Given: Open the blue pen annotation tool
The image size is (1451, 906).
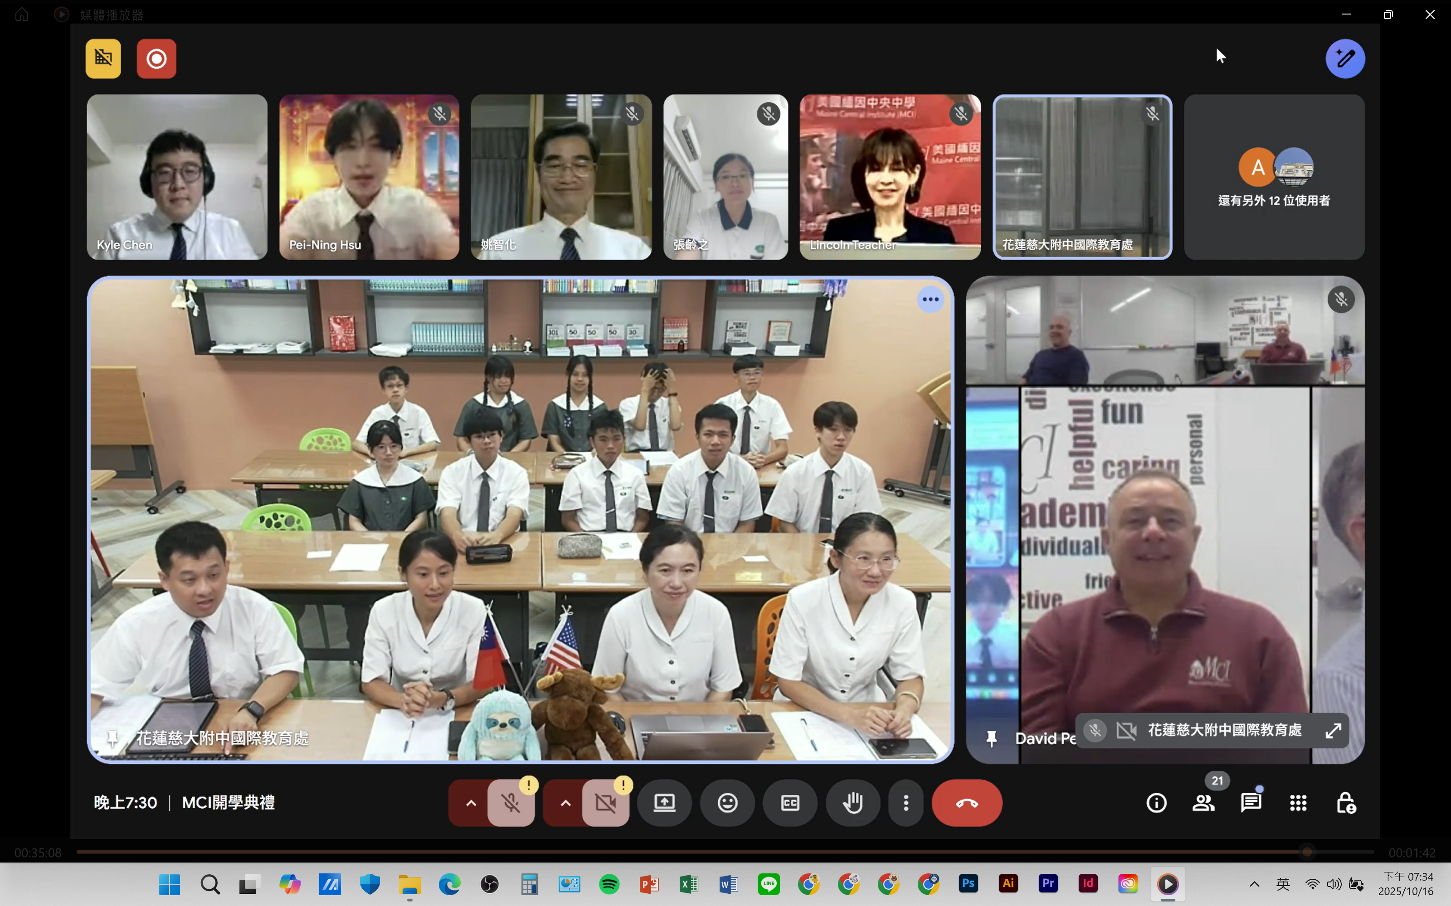Looking at the screenshot, I should tap(1345, 59).
